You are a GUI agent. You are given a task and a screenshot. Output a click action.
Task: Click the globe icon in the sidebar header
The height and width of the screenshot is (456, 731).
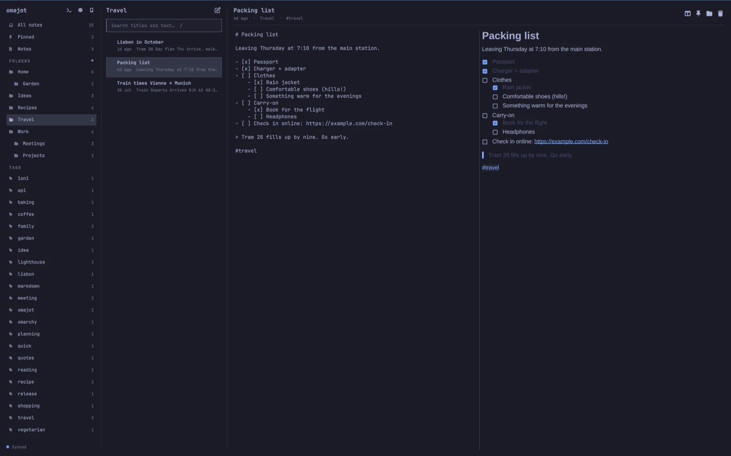[x=80, y=10]
